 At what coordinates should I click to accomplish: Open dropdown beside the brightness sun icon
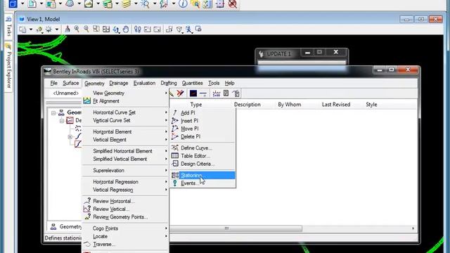[x=57, y=30]
